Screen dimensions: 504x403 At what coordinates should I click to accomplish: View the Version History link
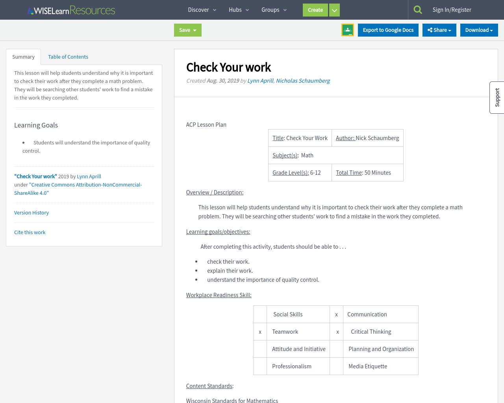pos(31,213)
